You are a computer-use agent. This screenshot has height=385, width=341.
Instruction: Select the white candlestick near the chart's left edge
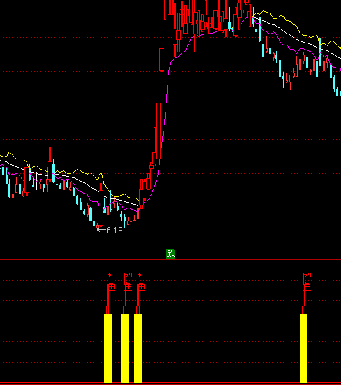coord(36,181)
